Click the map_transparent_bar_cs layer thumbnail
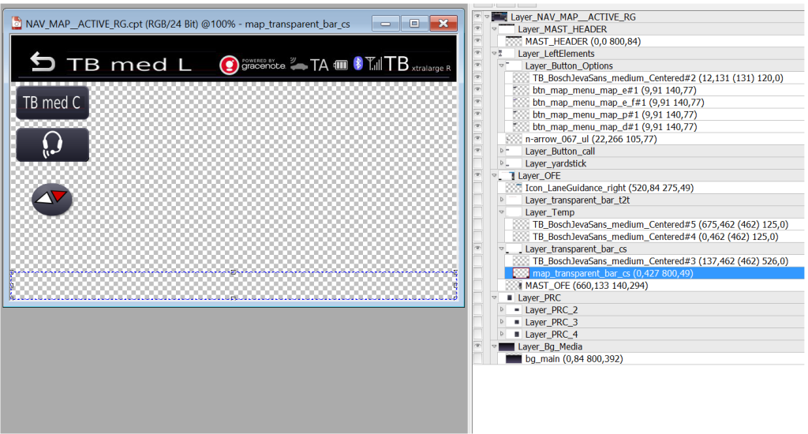The width and height of the screenshot is (808, 434). coord(520,273)
